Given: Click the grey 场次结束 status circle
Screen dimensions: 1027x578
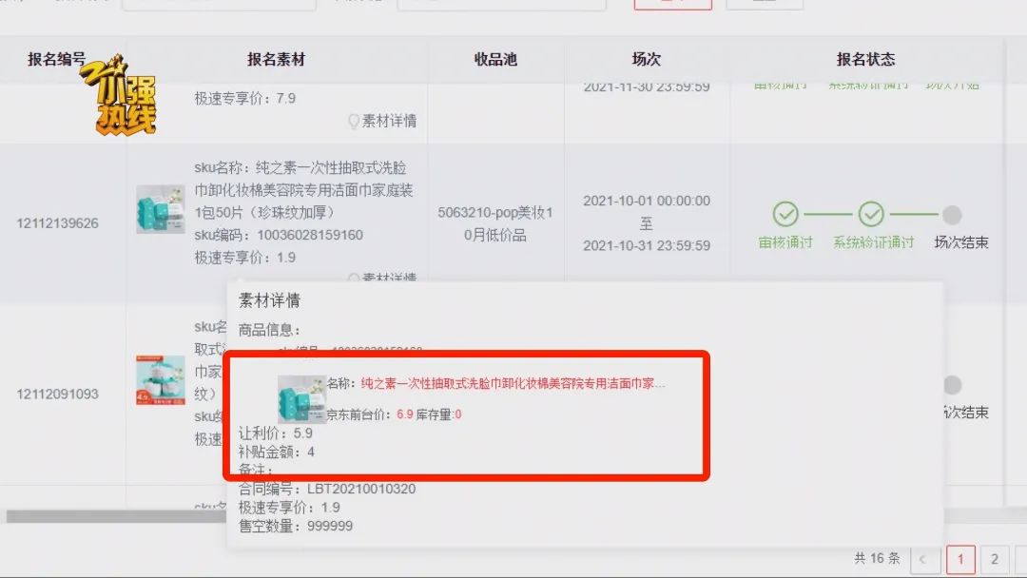Looking at the screenshot, I should (952, 215).
